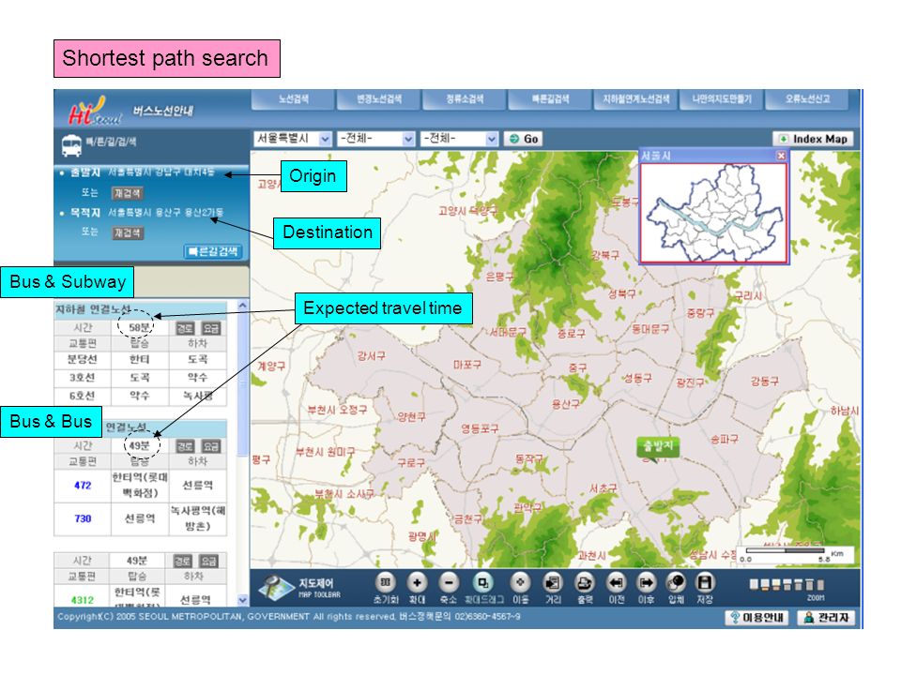Select the 거리 distance measure tool

pos(553,583)
